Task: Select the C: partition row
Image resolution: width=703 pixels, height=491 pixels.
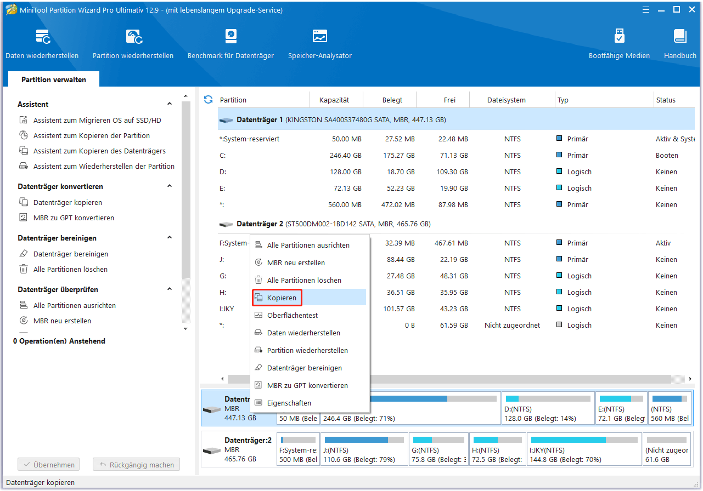Action: click(x=457, y=155)
